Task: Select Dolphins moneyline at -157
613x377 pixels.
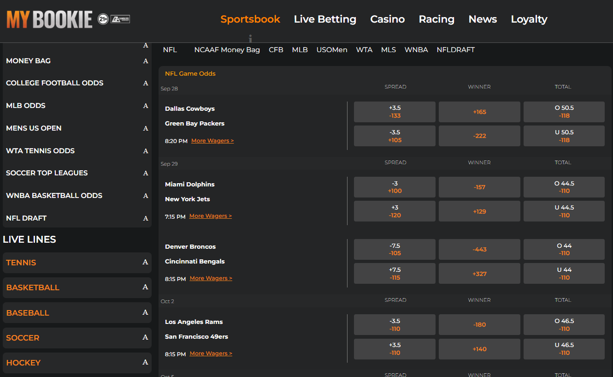Action: coord(479,187)
